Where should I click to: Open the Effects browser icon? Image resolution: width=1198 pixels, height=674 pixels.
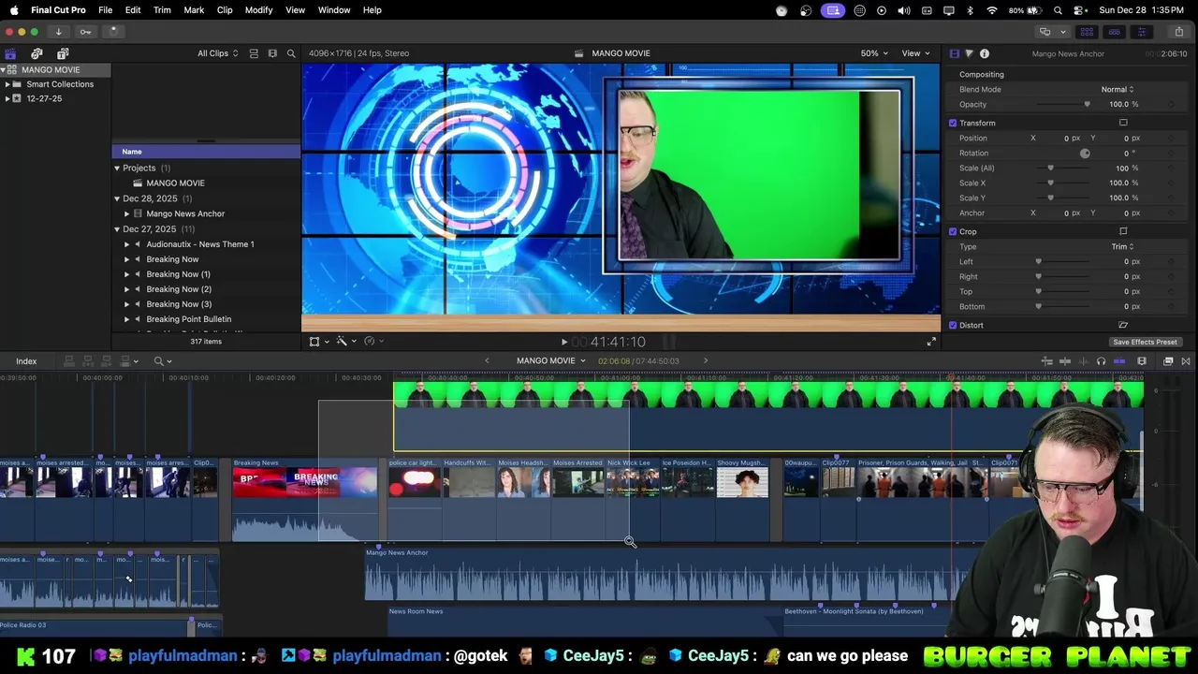coord(1168,361)
